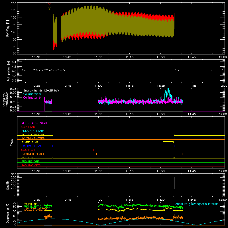The height and width of the screenshot is (228, 228).
Task: Click the 'Energy band: 12-25 keV' label
Action: 41,91
